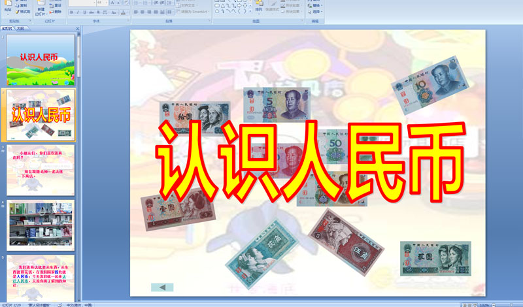Click the Grow Font icon
This screenshot has height=307, width=523.
click(x=112, y=3)
